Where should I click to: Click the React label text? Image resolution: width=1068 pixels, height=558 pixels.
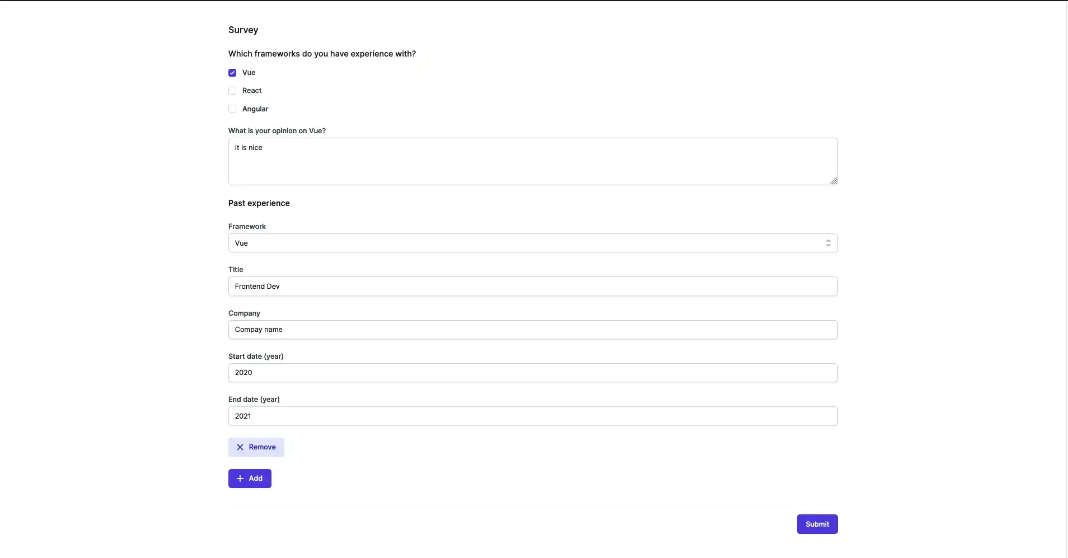pos(252,91)
